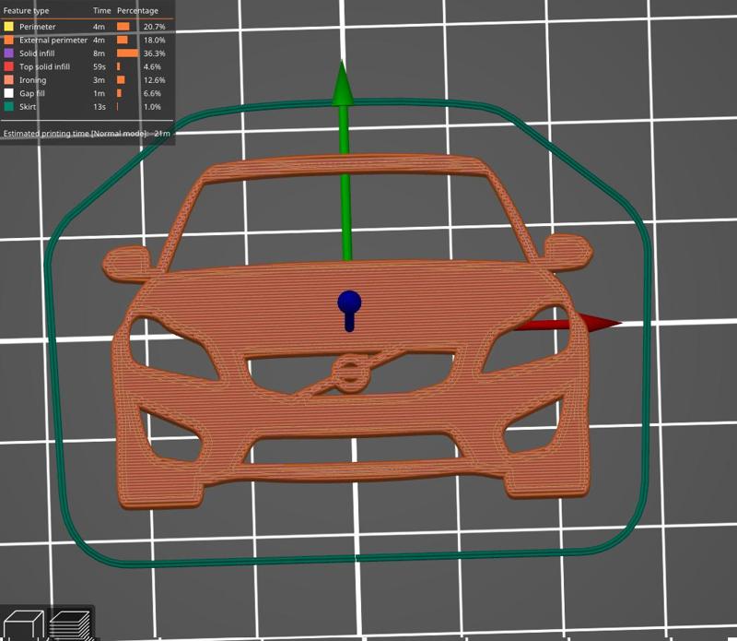
Task: Click the 8m Solid infill time value
Action: click(x=99, y=53)
